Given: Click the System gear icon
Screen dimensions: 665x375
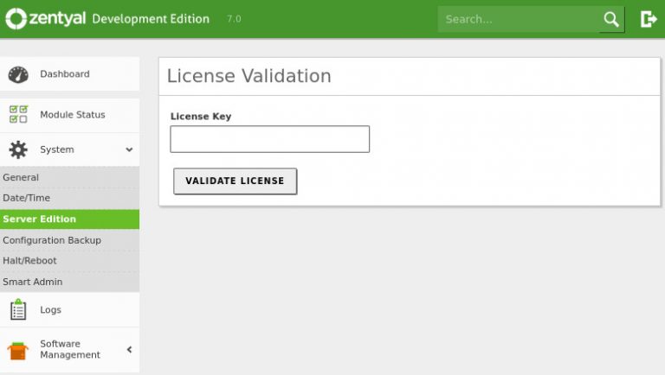Looking at the screenshot, I should 18,149.
